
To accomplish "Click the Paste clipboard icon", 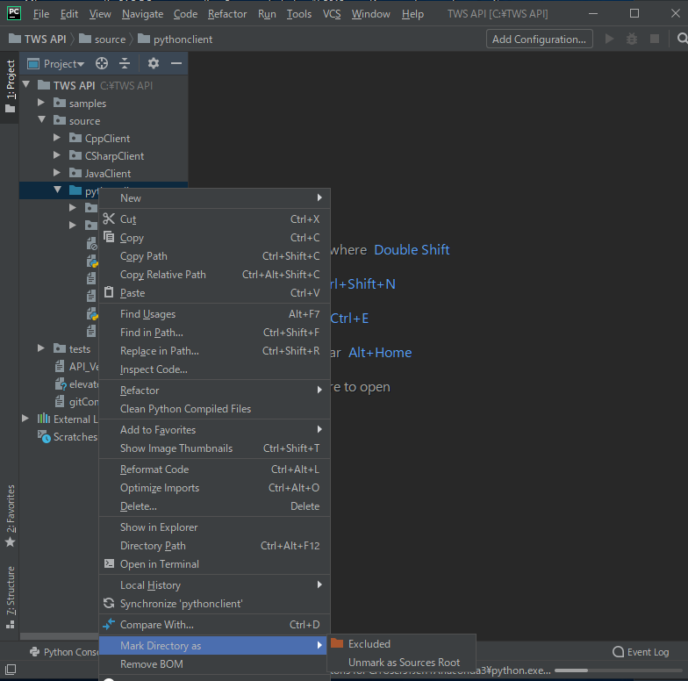I will click(109, 292).
